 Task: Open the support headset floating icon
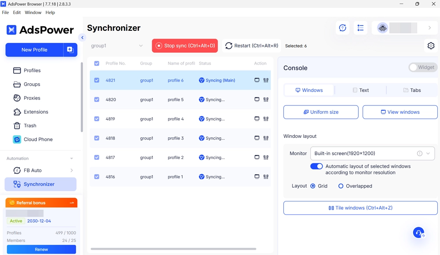(x=418, y=233)
